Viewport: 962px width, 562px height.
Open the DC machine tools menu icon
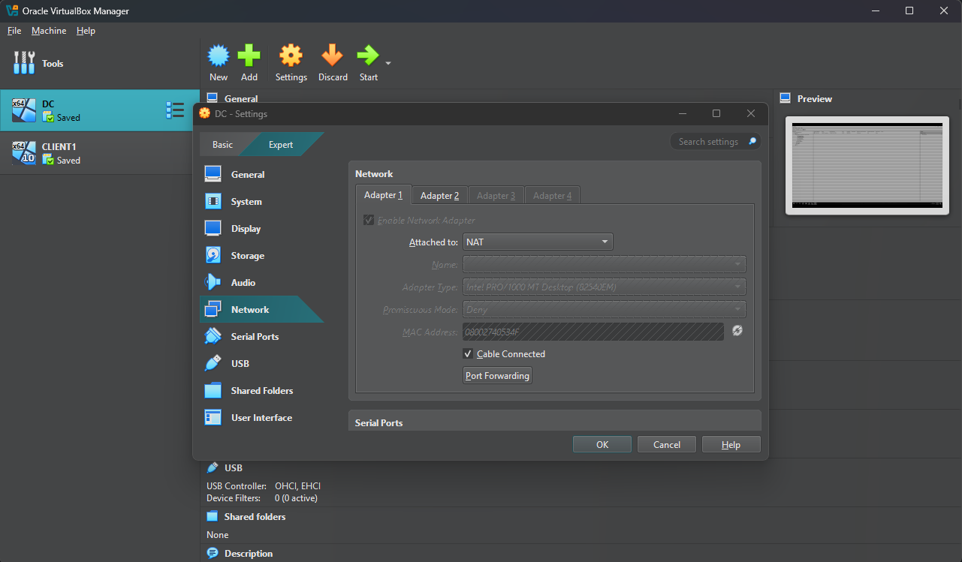click(175, 110)
